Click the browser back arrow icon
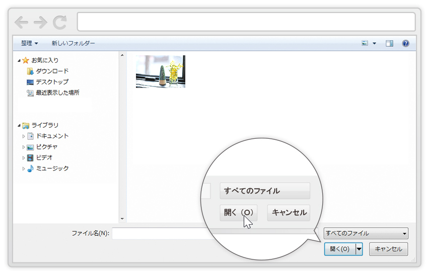This screenshot has height=276, width=427. 21,22
